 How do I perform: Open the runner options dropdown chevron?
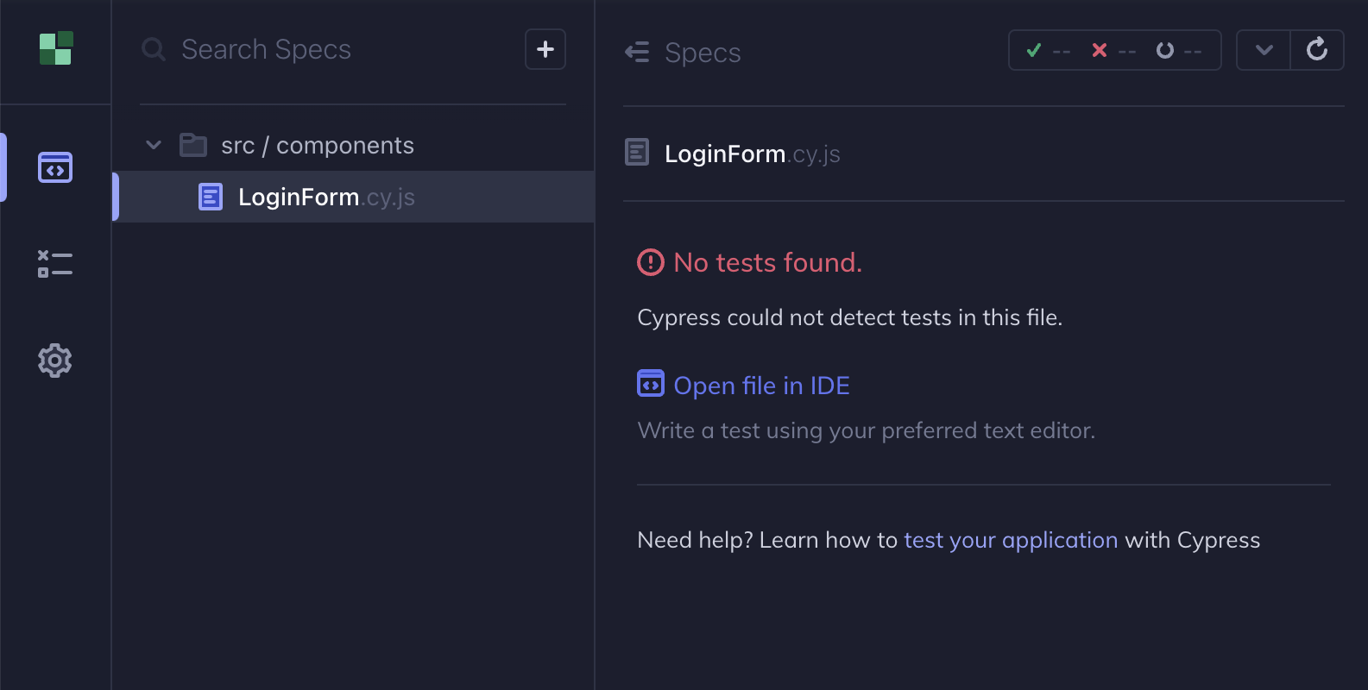(x=1264, y=50)
